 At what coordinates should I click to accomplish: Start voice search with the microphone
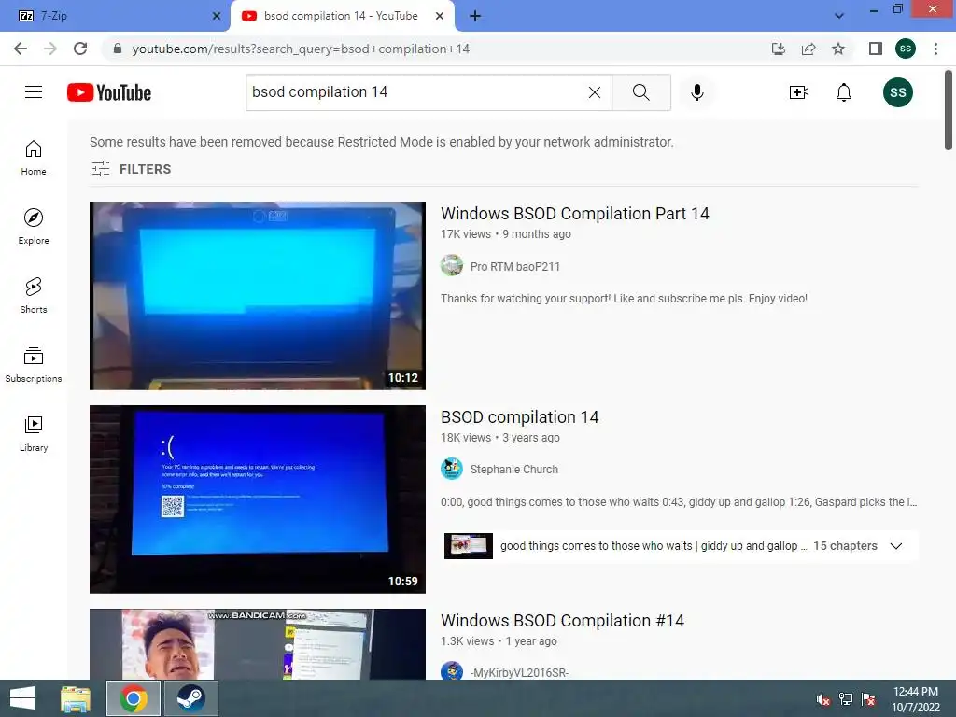(697, 92)
